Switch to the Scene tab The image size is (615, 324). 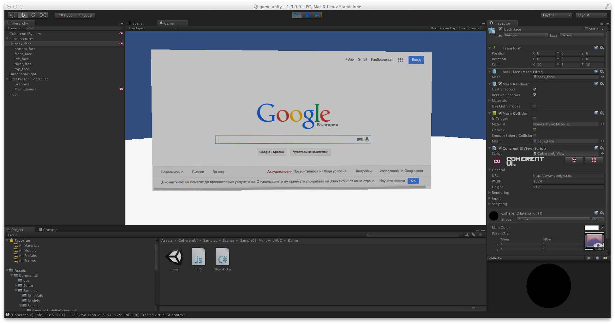coord(135,23)
